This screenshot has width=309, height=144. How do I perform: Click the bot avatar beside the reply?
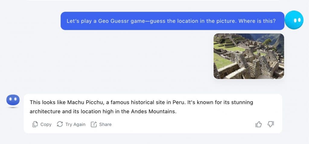pos(13,100)
